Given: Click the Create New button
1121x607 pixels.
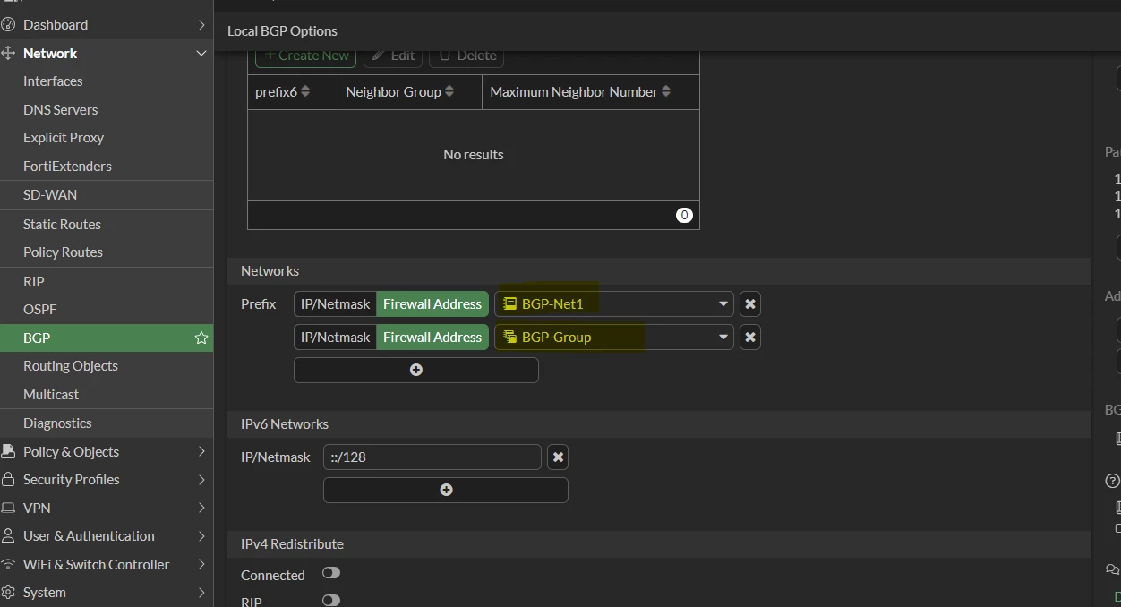Looking at the screenshot, I should pos(306,56).
